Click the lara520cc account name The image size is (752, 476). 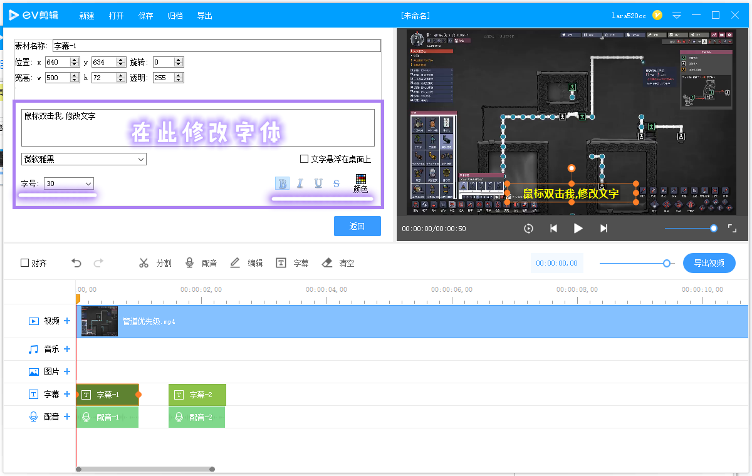point(629,16)
